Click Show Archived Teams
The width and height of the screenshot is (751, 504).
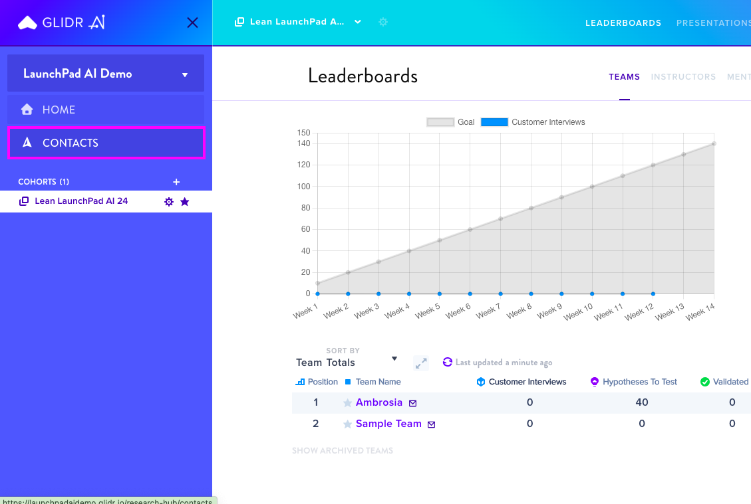(x=343, y=451)
